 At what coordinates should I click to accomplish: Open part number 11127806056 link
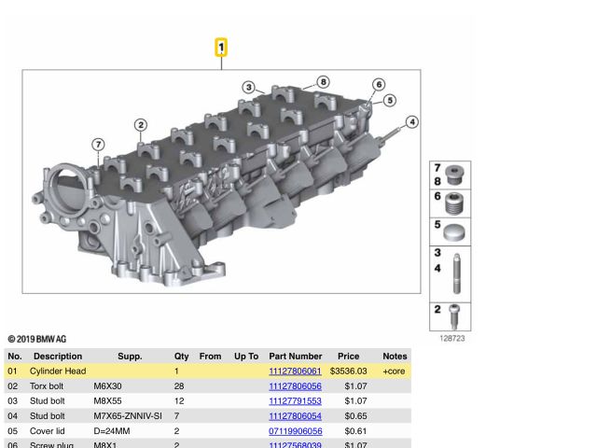point(295,386)
